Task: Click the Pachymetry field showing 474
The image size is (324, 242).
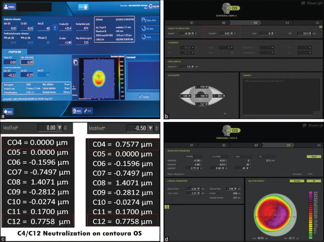Action: [82, 28]
